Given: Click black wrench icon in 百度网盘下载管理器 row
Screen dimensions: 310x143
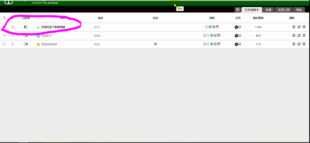Looking at the screenshot, I should (x=236, y=27).
